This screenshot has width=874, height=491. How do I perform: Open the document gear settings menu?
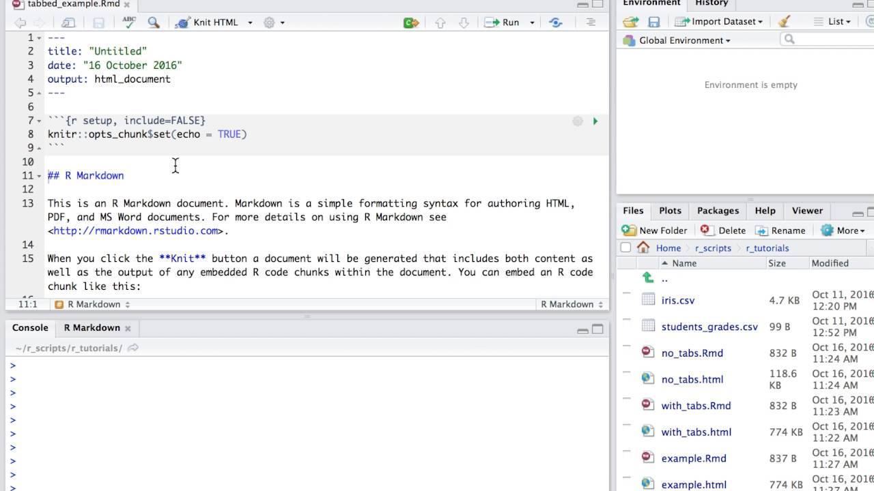tap(270, 23)
